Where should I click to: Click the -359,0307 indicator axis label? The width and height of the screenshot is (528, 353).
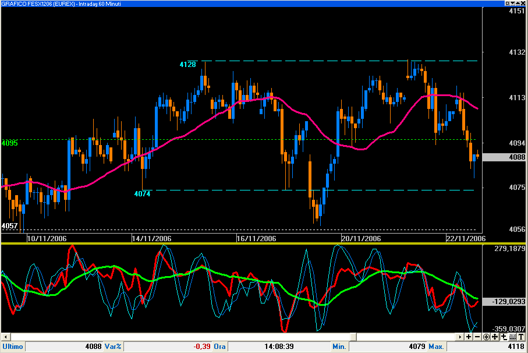coord(509,329)
